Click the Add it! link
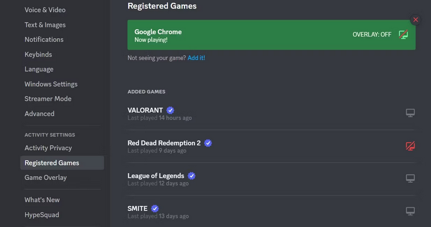Image resolution: width=431 pixels, height=227 pixels. [197, 58]
